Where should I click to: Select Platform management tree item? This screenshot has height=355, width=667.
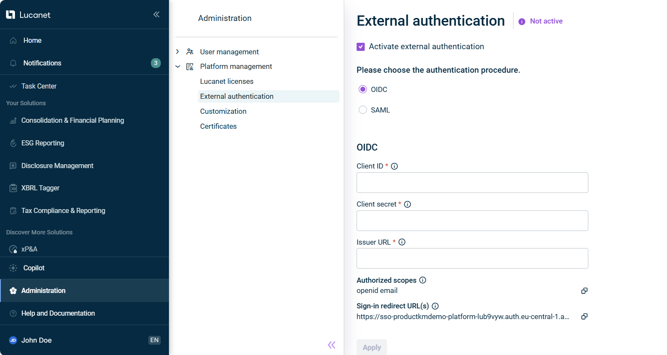236,66
